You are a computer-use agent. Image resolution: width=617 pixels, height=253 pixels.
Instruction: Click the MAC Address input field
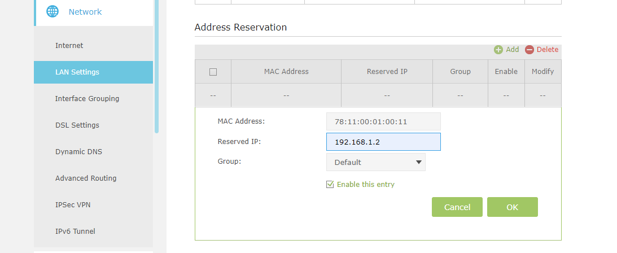click(383, 121)
